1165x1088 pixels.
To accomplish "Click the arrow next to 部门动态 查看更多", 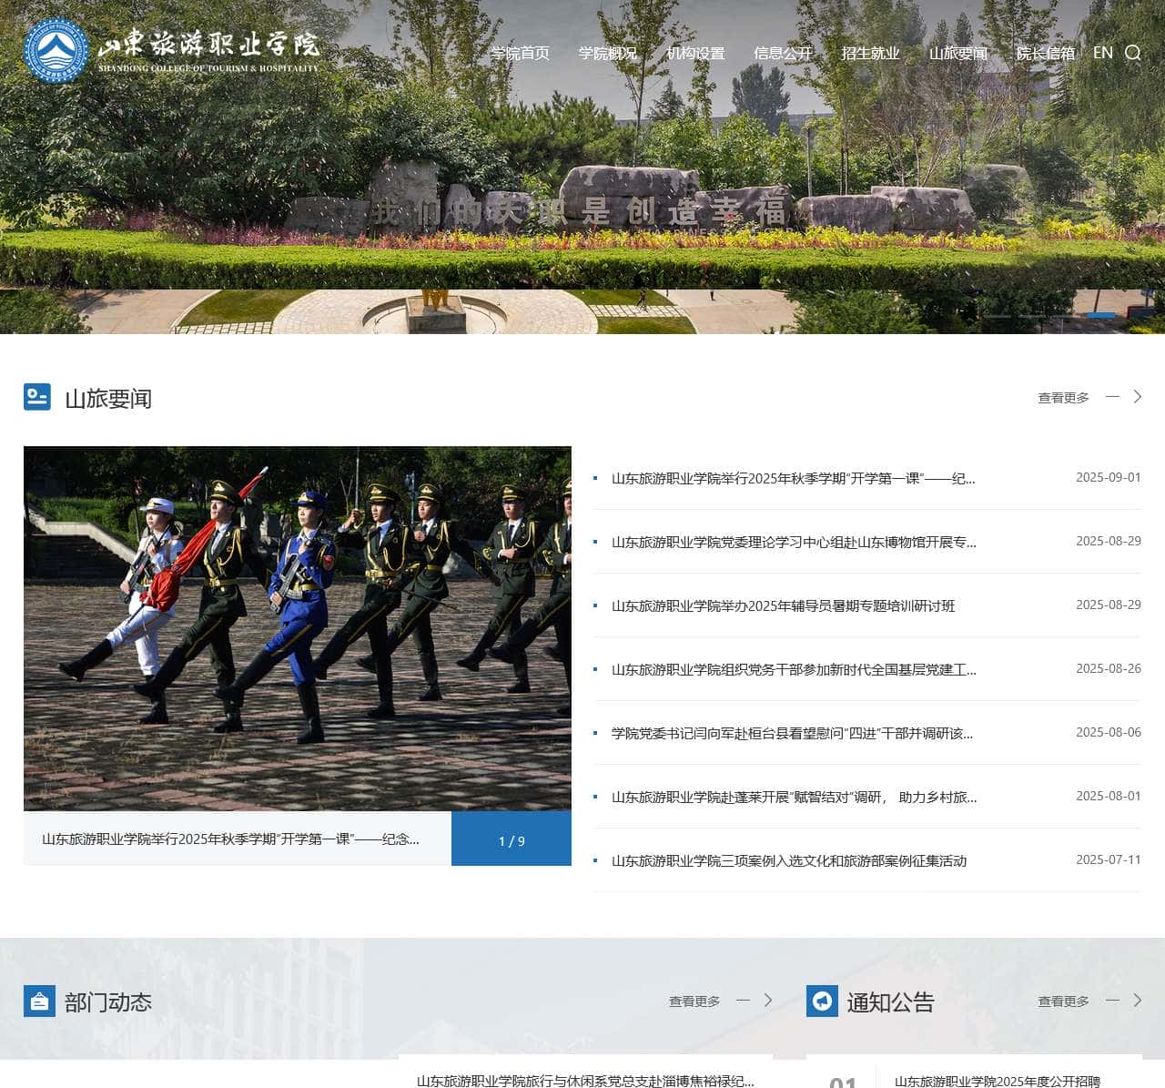I will 767,1001.
